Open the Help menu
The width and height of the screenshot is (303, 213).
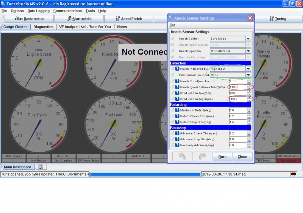pyautogui.click(x=102, y=11)
